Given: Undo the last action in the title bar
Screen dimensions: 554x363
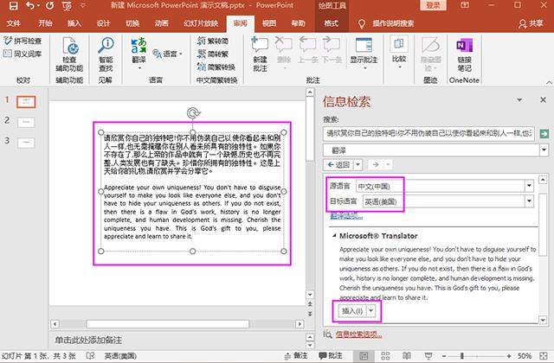Looking at the screenshot, I should coord(31,6).
